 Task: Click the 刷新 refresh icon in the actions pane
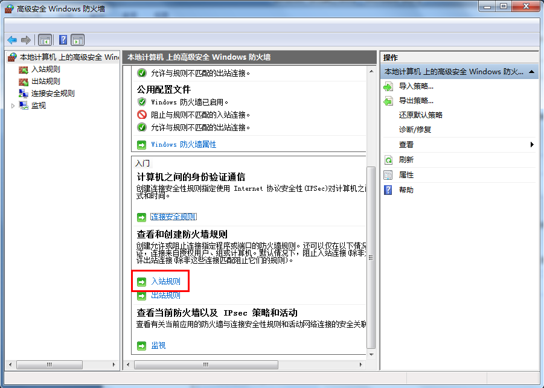pyautogui.click(x=388, y=160)
